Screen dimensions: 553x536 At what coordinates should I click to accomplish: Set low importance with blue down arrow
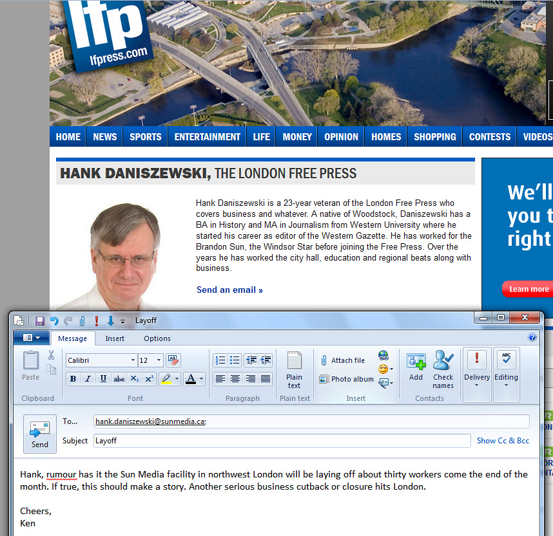(110, 321)
